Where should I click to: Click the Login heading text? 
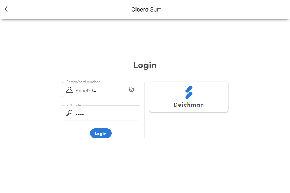[145, 65]
